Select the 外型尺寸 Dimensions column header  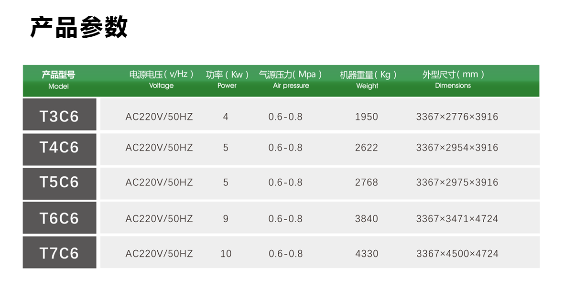click(x=453, y=80)
